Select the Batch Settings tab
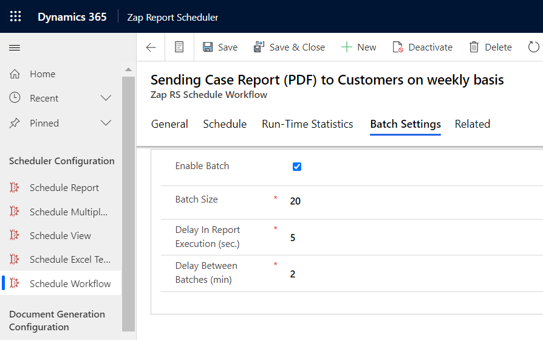The width and height of the screenshot is (543, 340). click(406, 124)
